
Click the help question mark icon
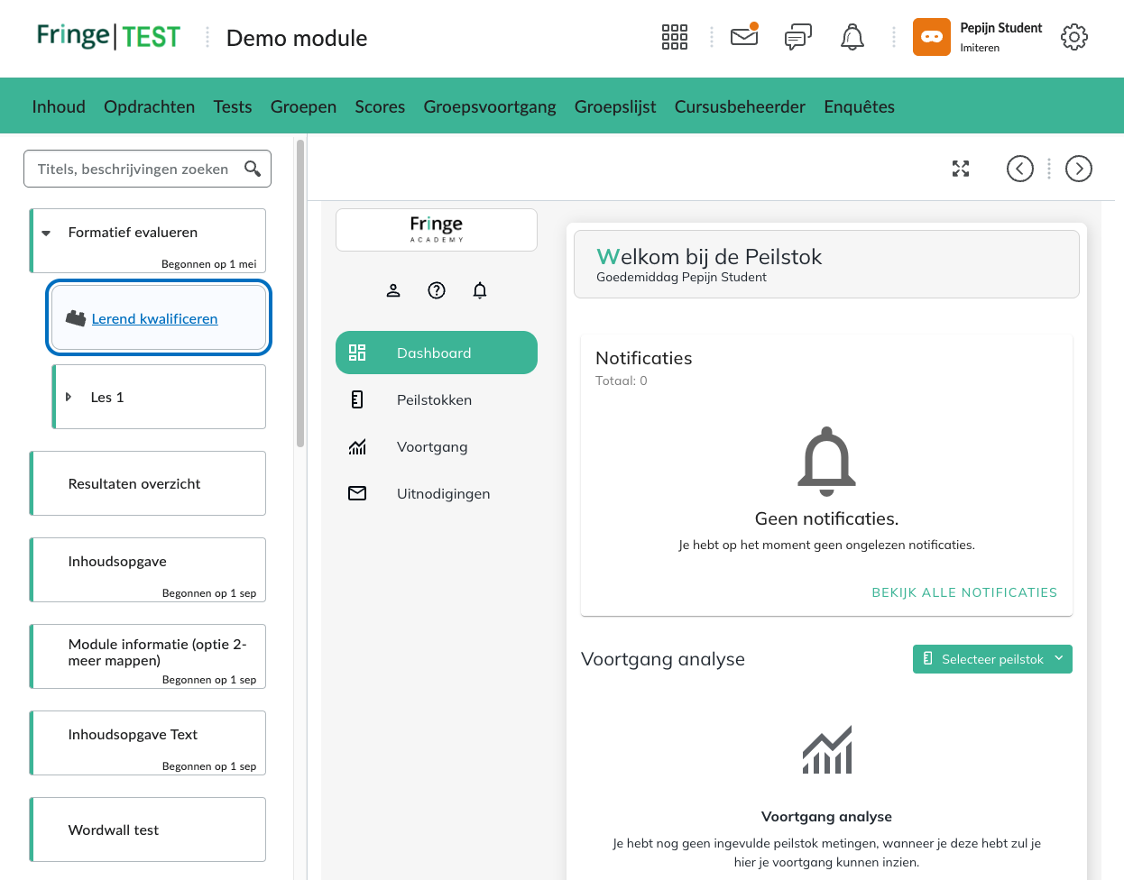pyautogui.click(x=437, y=290)
